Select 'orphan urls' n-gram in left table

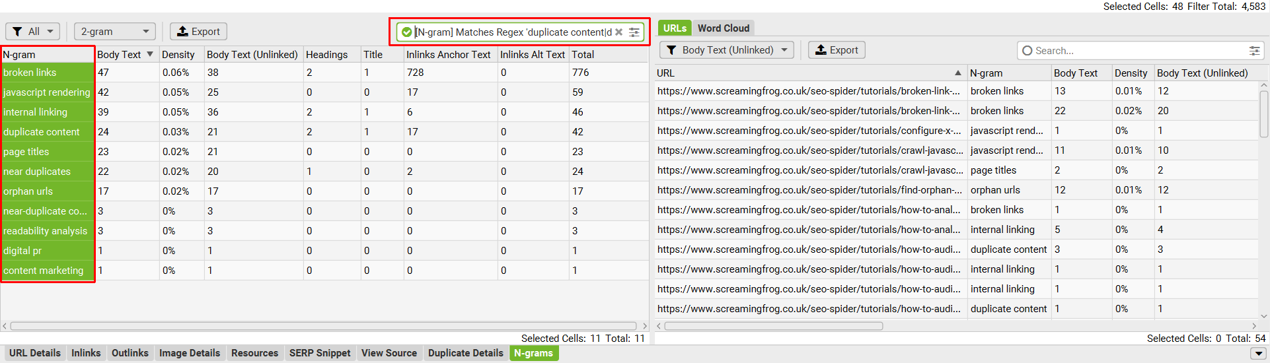[x=48, y=191]
